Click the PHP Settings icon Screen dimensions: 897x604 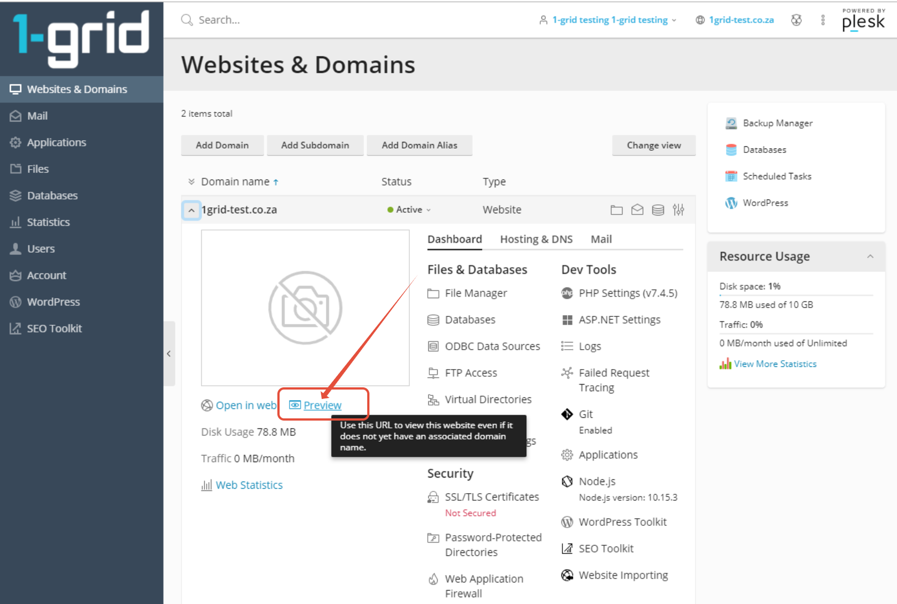pos(567,293)
